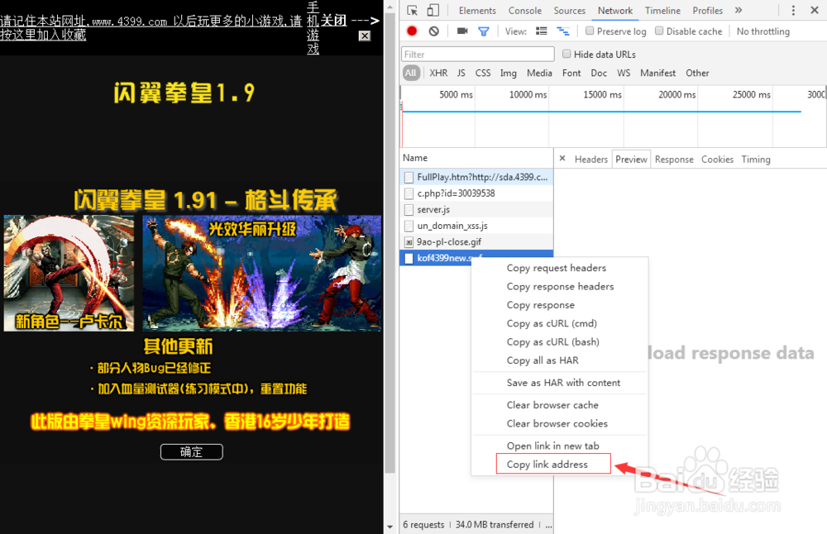
Task: Open Cookies tab in request details
Action: pyautogui.click(x=717, y=160)
